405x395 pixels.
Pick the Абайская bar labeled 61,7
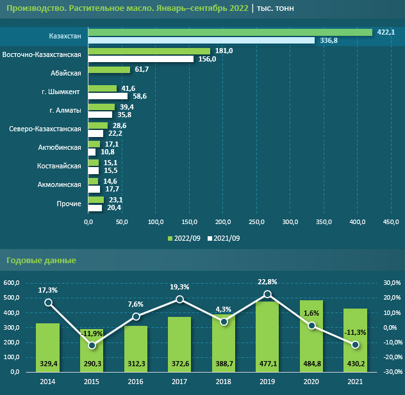pos(109,69)
